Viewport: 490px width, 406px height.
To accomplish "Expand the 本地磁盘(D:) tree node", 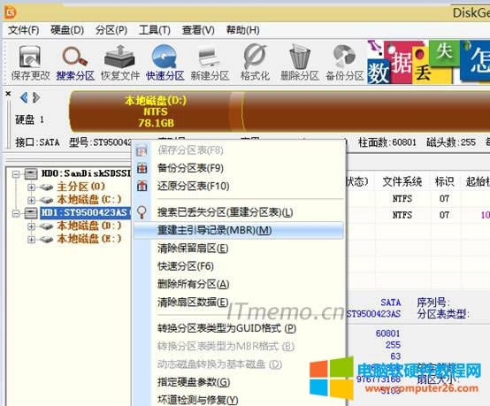I will [x=31, y=226].
